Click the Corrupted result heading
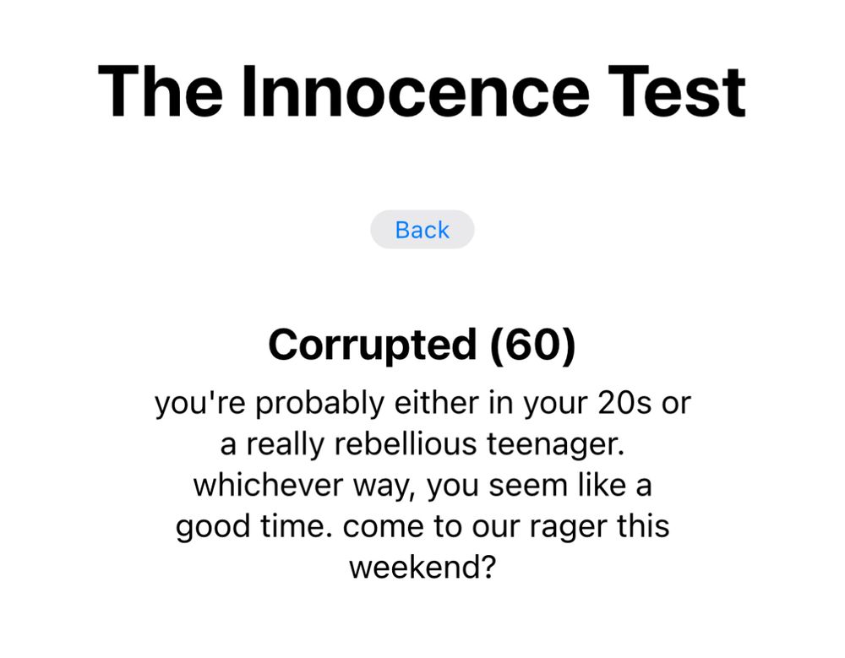This screenshot has width=845, height=658. point(372,345)
